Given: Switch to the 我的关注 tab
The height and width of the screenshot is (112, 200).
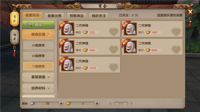Looking at the screenshot, I should click(x=99, y=15).
